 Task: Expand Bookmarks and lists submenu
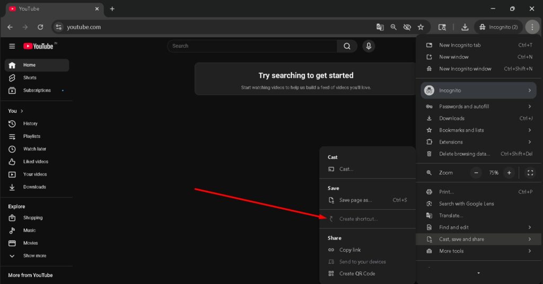click(479, 130)
